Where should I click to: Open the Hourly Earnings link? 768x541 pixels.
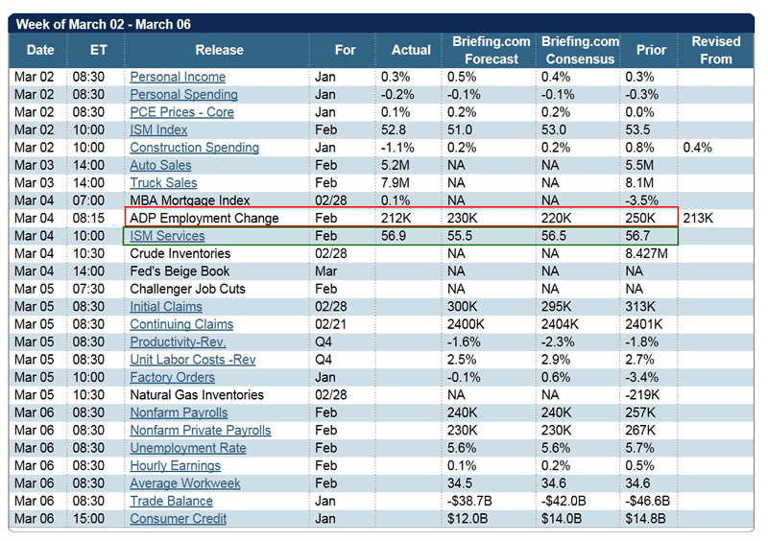[x=175, y=466]
